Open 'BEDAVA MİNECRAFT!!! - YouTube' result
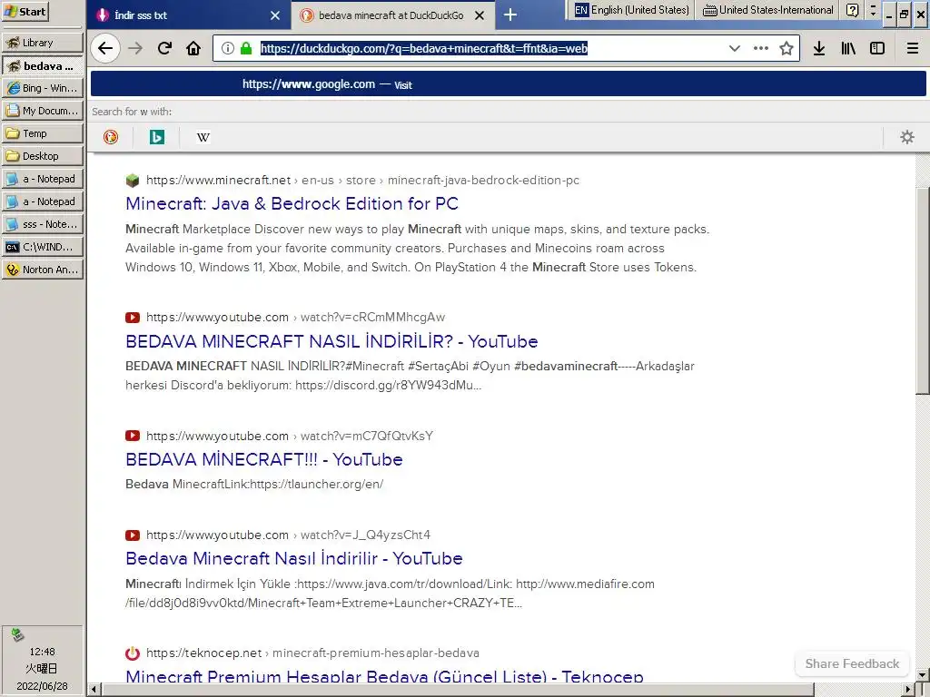 (264, 459)
